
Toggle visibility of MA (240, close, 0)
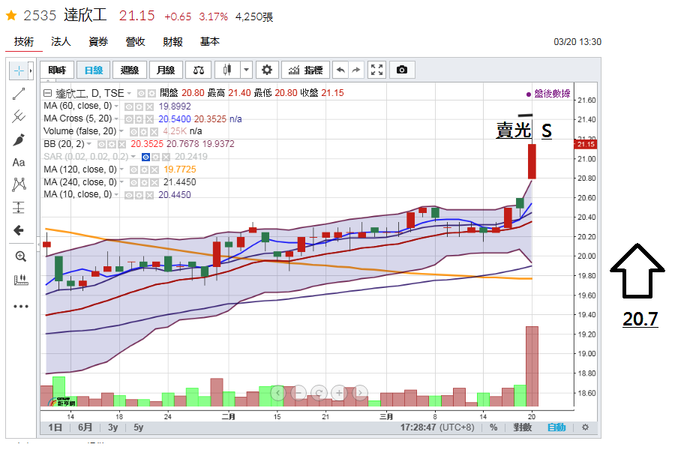point(134,182)
